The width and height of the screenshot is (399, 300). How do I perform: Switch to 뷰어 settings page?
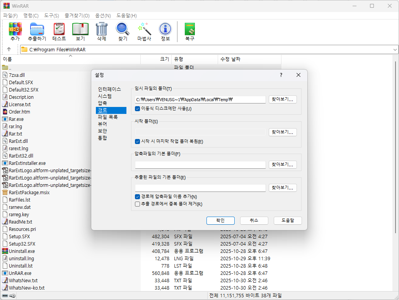pos(102,124)
